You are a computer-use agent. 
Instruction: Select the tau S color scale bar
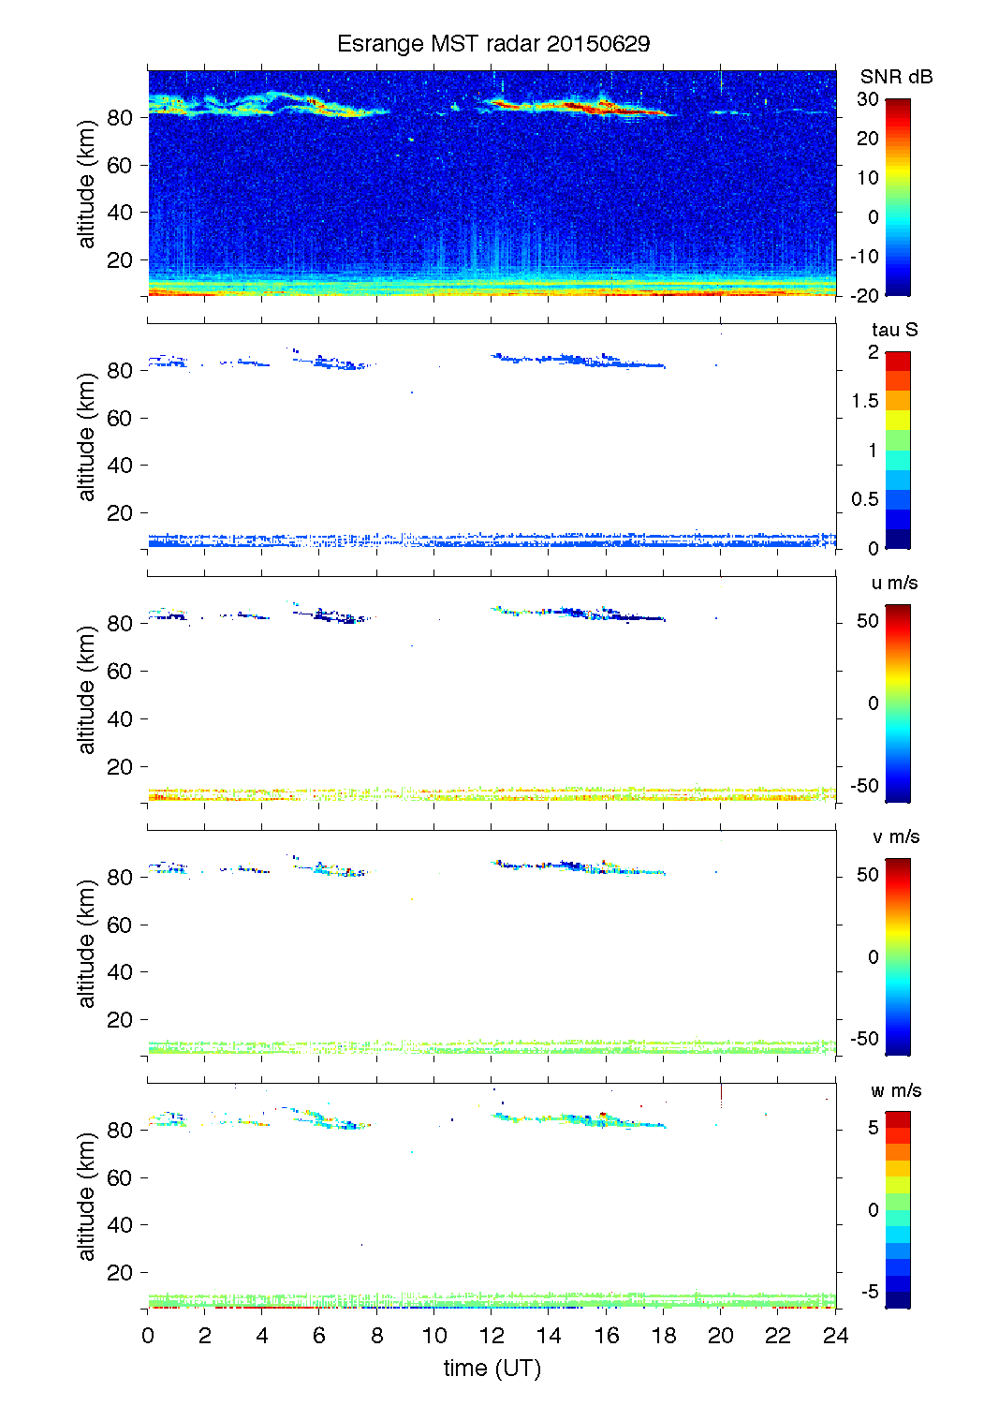point(897,450)
